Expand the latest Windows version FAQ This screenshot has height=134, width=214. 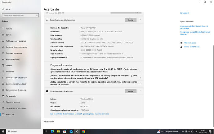pyautogui.click(x=140, y=83)
